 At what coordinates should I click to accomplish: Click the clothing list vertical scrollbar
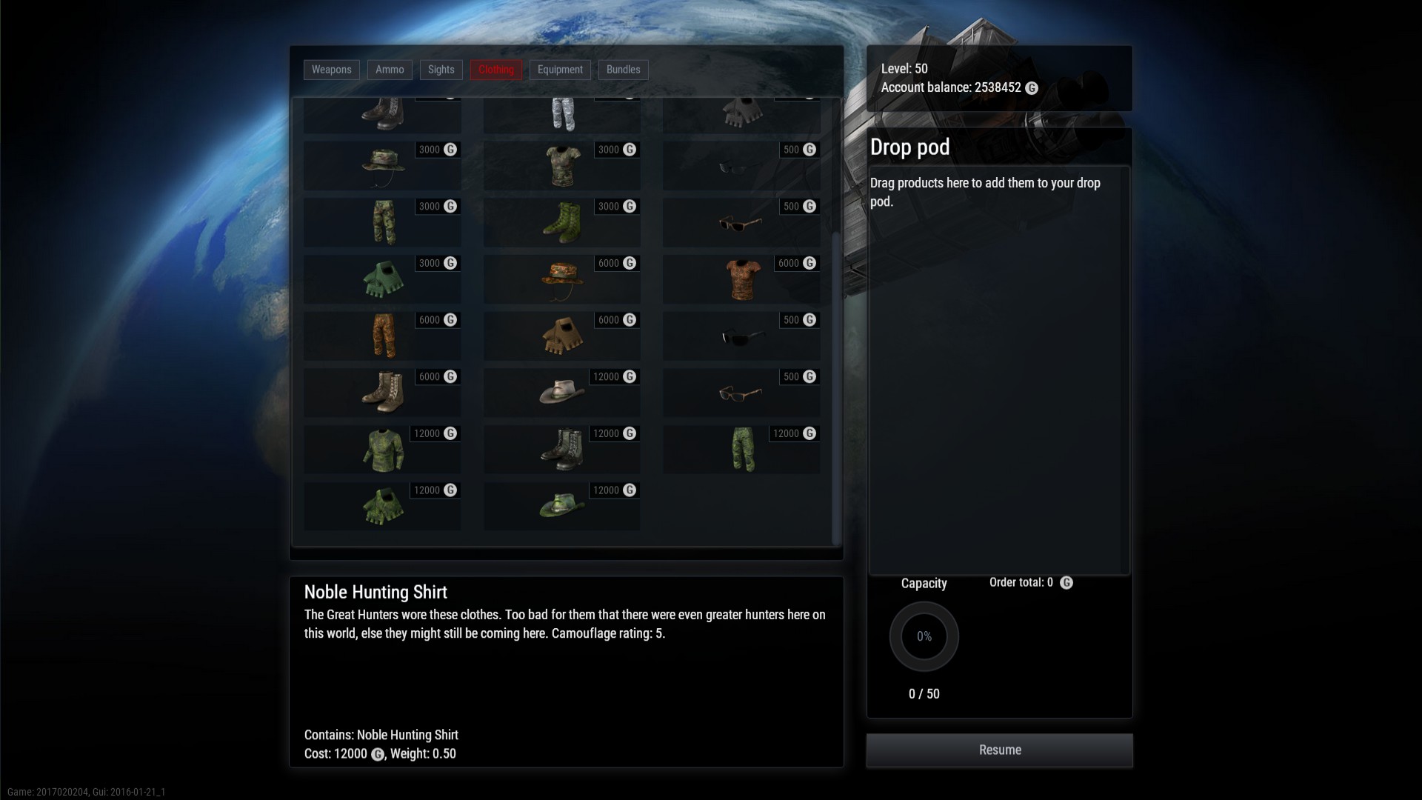click(x=837, y=388)
